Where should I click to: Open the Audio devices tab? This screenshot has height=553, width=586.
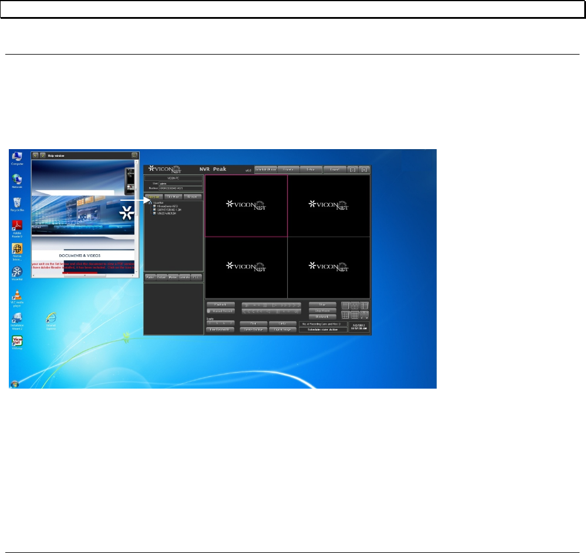[150, 277]
